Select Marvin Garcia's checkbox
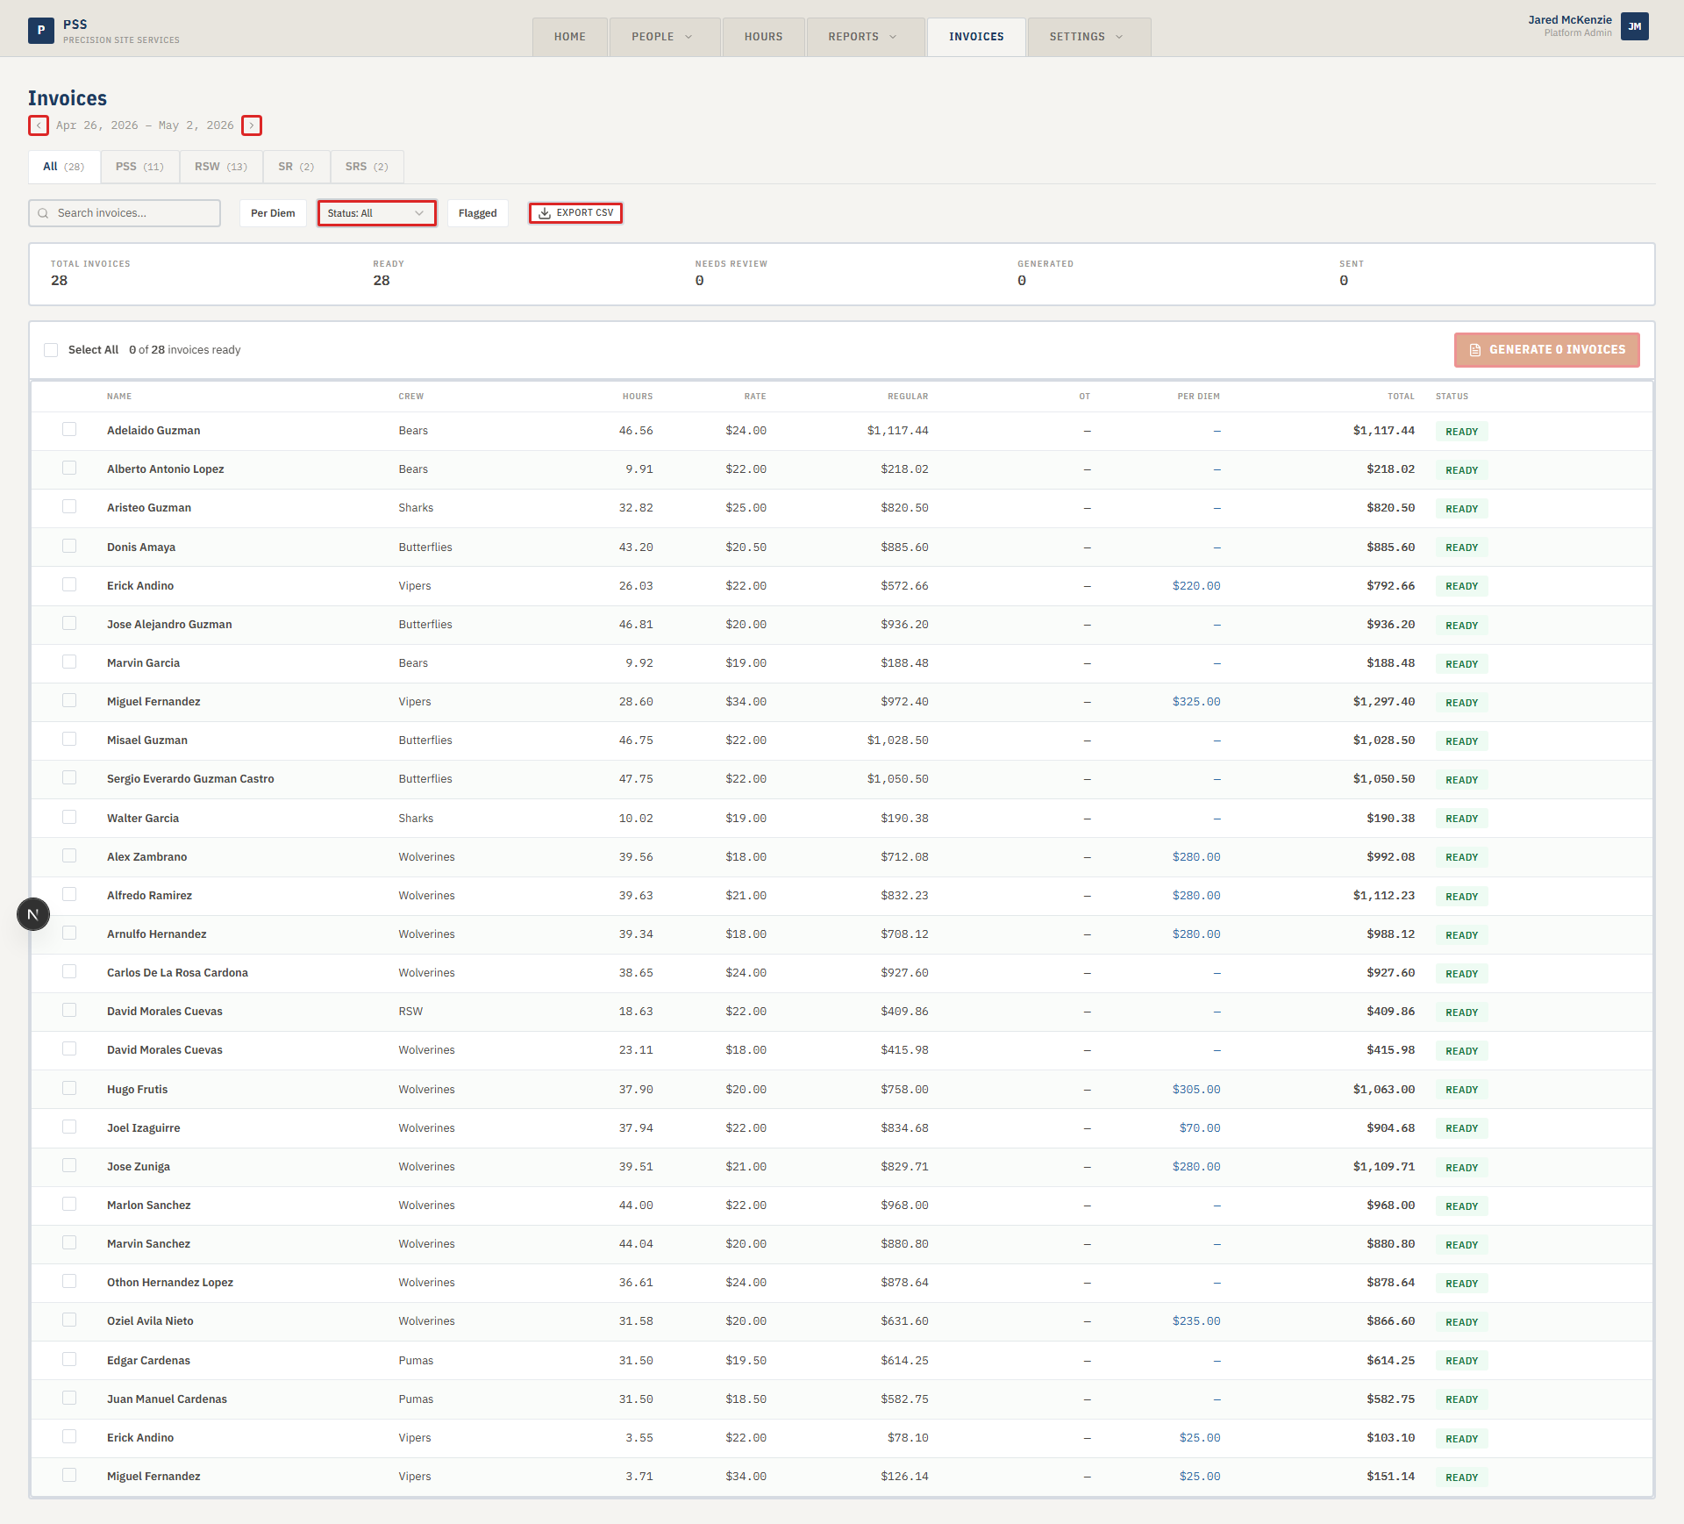 (69, 662)
